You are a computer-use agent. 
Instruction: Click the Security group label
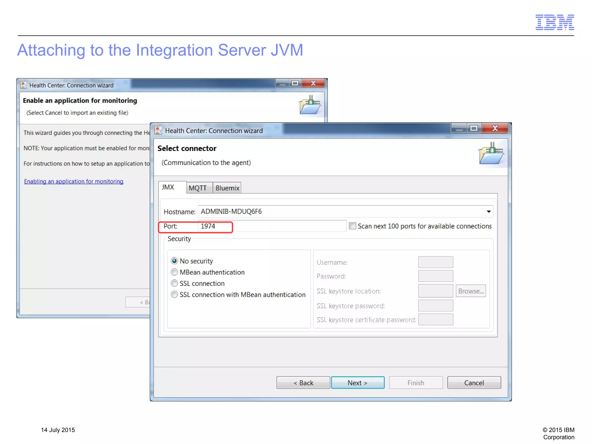tap(179, 239)
